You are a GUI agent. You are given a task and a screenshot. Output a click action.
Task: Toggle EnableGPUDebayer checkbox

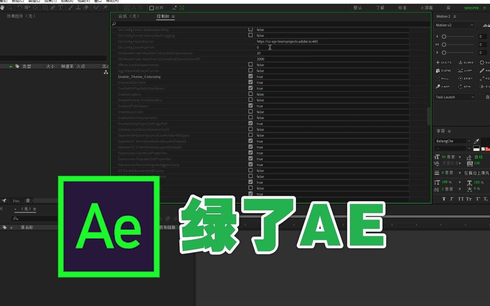(250, 106)
